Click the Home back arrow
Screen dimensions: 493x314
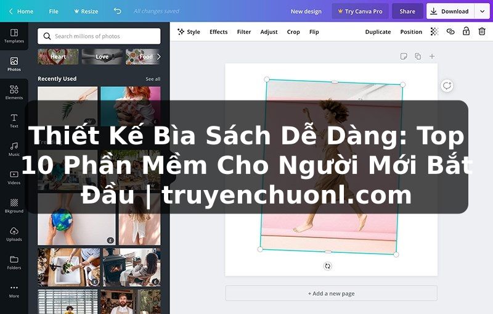[10, 11]
